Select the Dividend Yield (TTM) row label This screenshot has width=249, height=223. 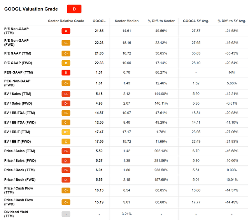point(16,214)
